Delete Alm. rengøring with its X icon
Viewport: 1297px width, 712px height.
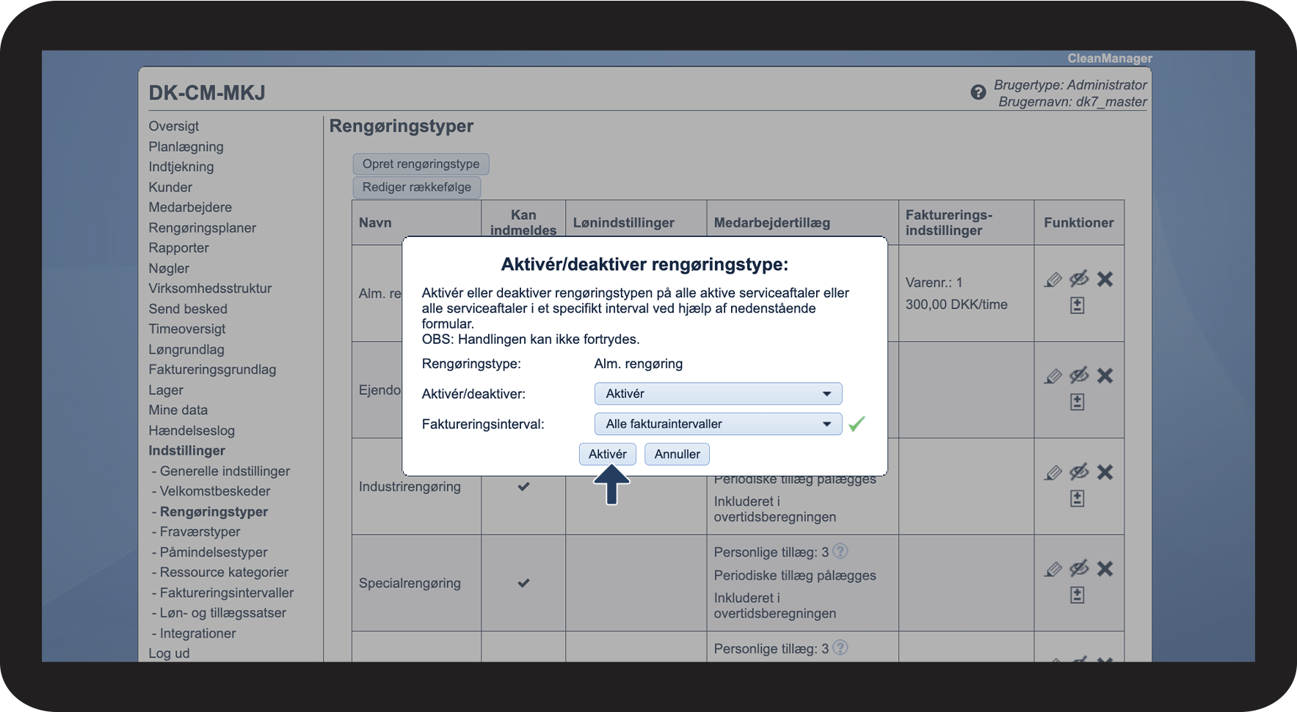tap(1105, 279)
